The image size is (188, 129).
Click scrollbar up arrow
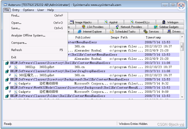click(x=182, y=37)
